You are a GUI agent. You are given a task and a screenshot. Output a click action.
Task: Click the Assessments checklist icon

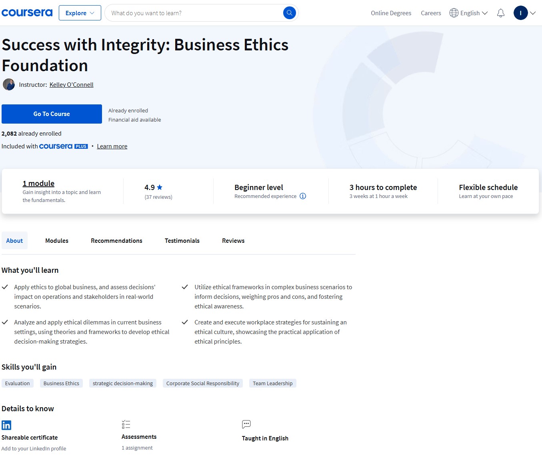coord(126,424)
